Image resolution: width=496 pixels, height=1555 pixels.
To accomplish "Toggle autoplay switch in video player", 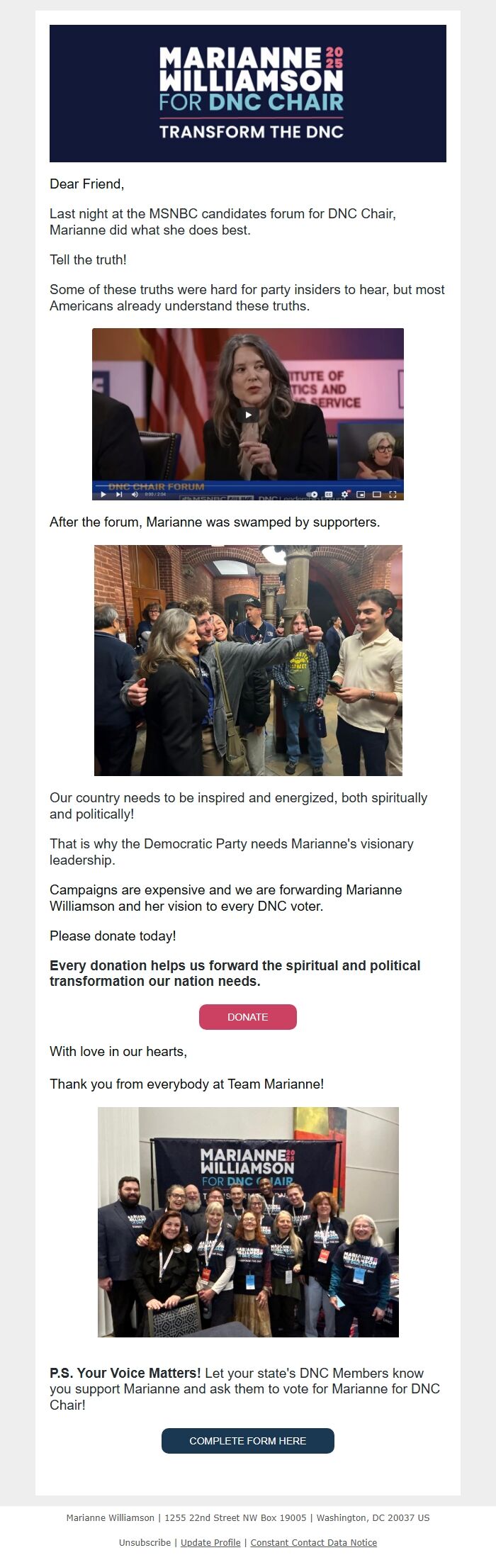I will point(312,495).
